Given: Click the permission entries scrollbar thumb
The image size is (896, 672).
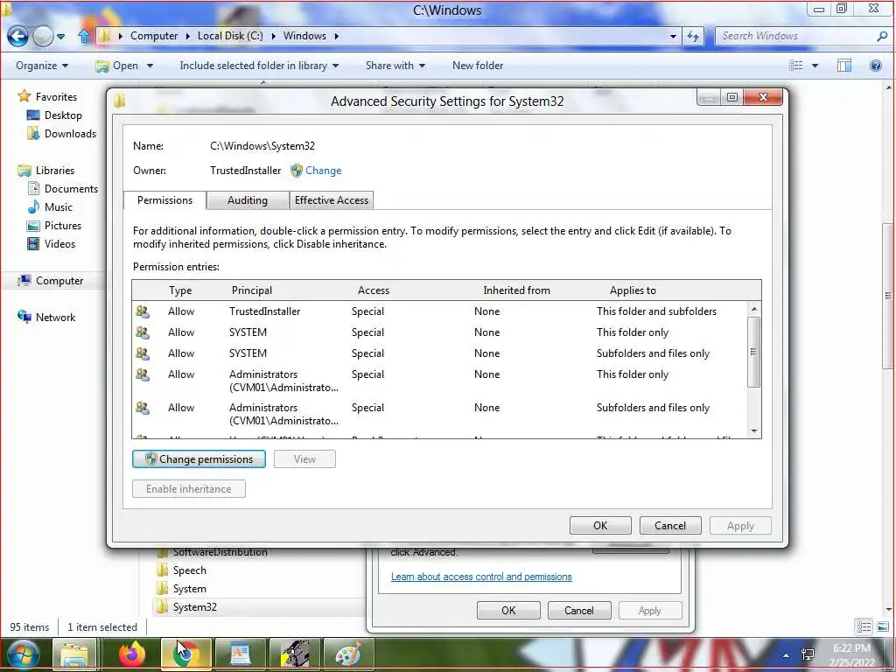Looking at the screenshot, I should click(754, 352).
